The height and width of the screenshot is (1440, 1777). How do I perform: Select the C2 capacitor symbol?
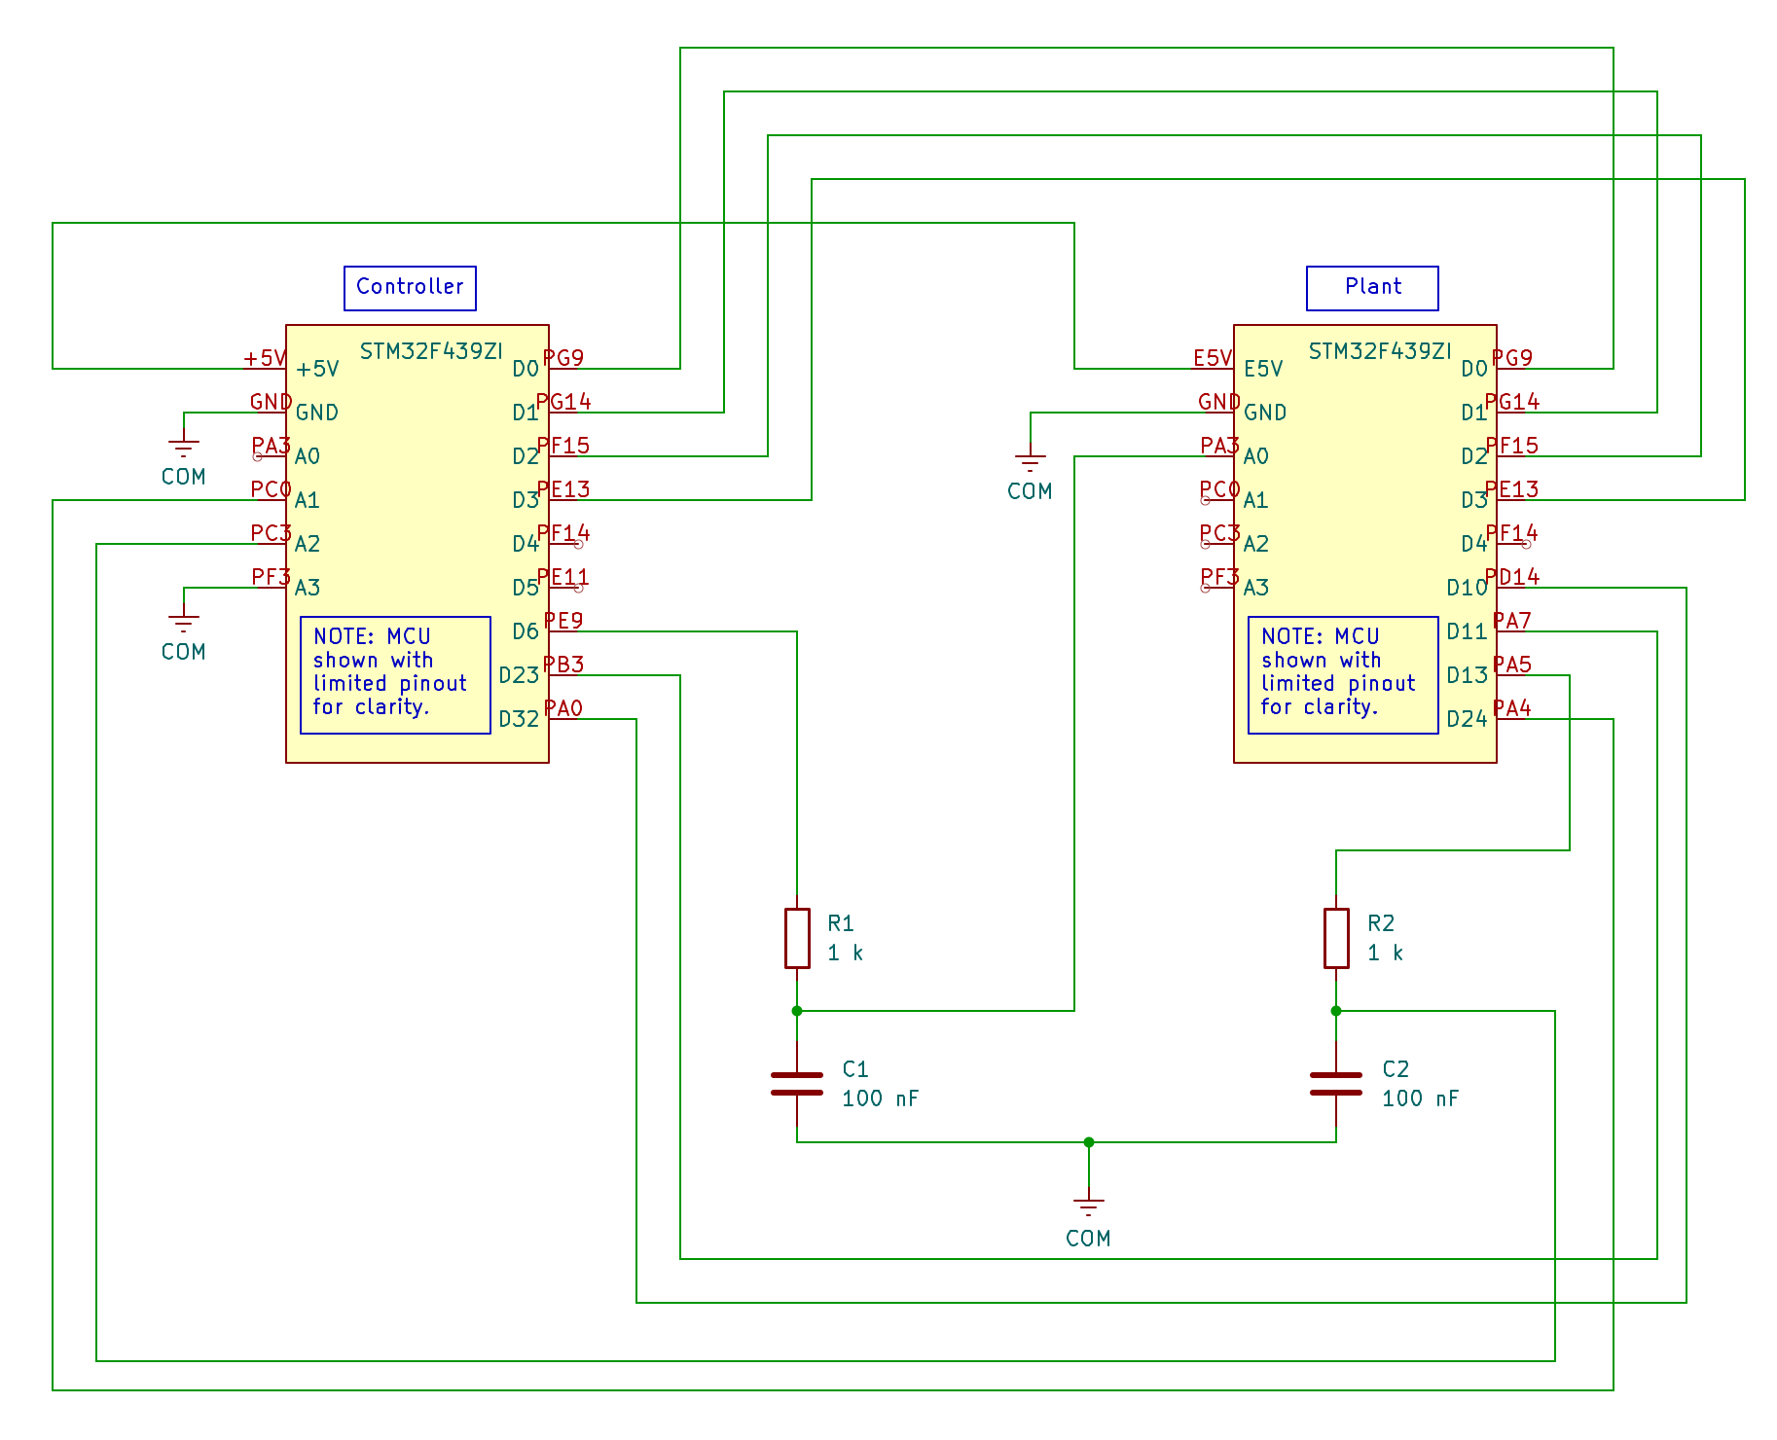[1336, 1084]
